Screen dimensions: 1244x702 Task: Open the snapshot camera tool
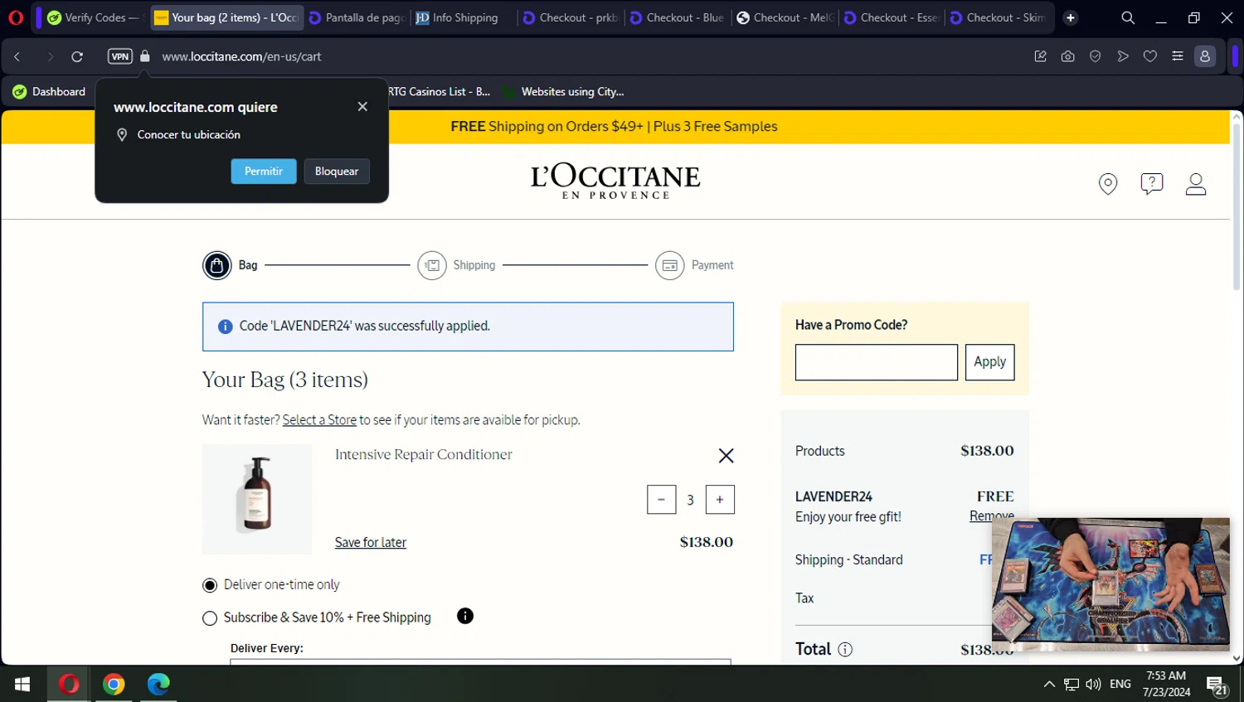[x=1068, y=56]
